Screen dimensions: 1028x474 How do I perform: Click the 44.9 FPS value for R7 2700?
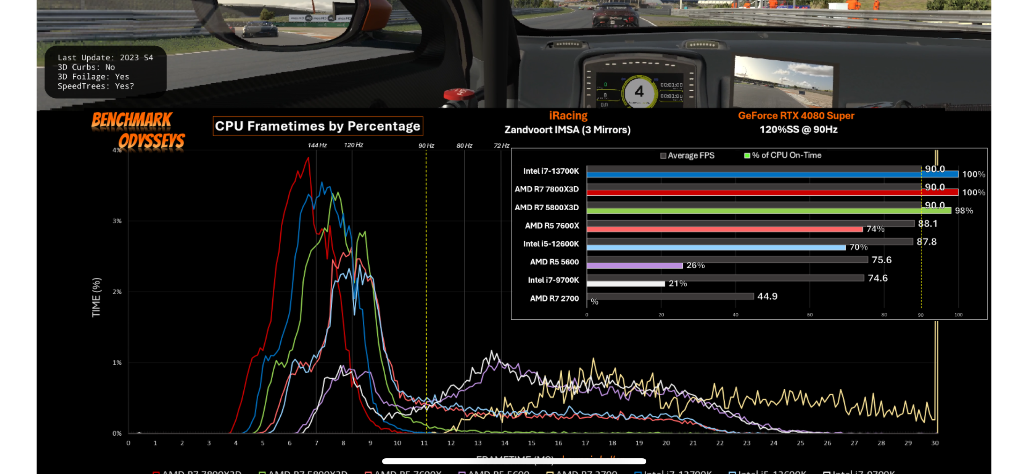pos(767,297)
